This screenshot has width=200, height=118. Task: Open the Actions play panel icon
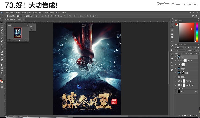point(172,50)
